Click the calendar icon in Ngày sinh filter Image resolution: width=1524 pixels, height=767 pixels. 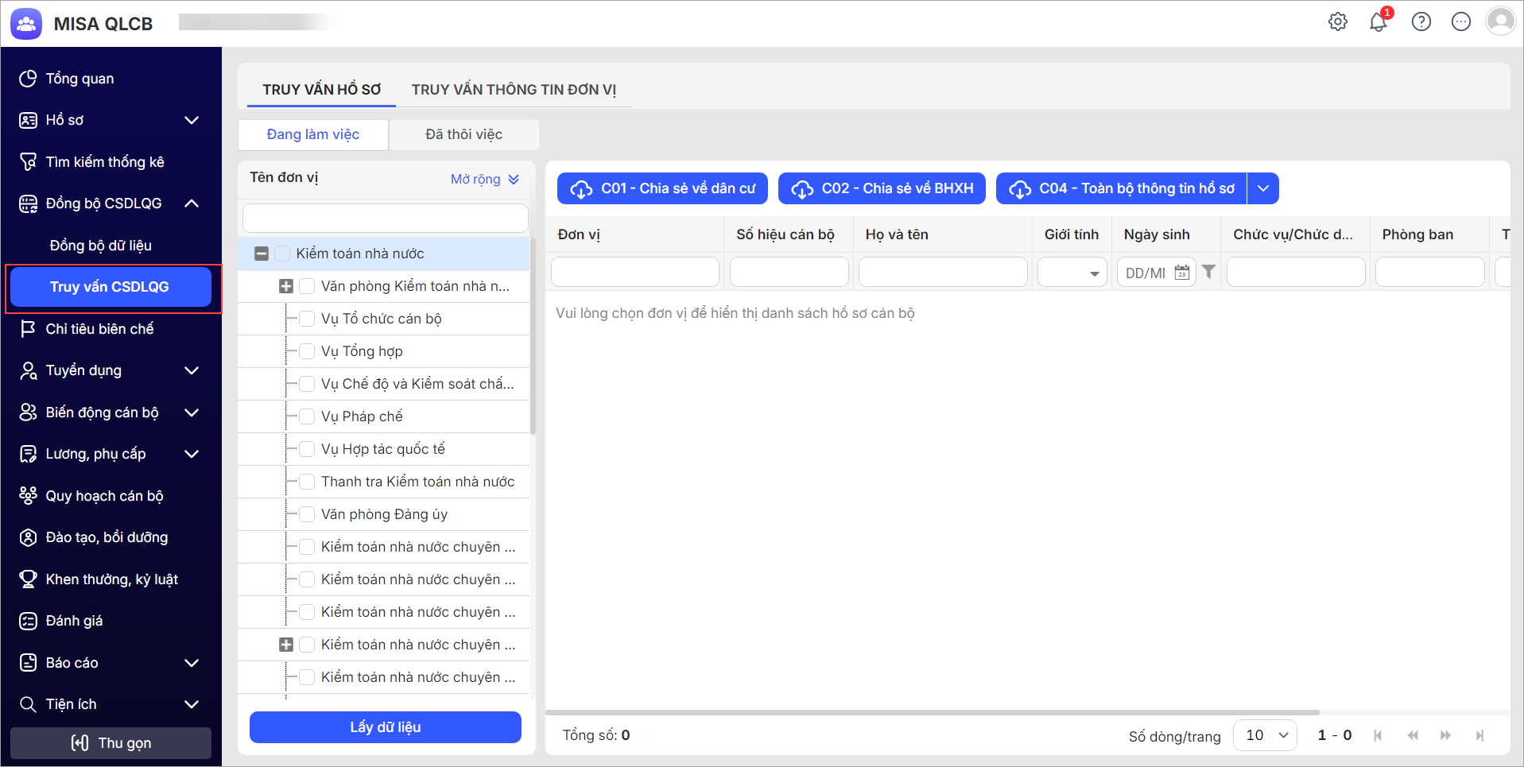(x=1182, y=273)
